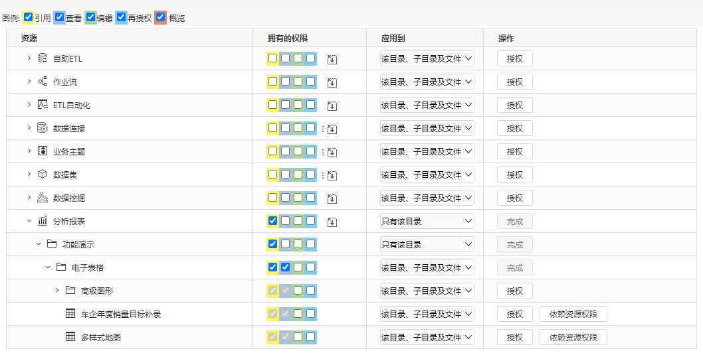Uncheck 查看 permission for 电子表格 folder

(285, 267)
